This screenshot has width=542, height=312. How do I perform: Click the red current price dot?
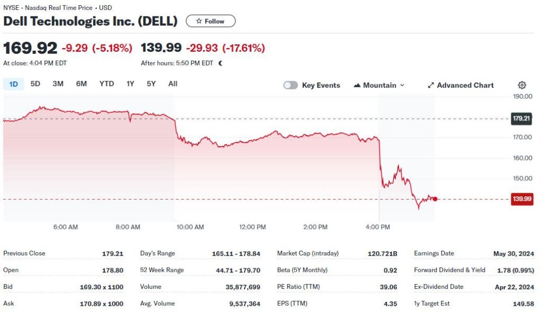point(435,199)
